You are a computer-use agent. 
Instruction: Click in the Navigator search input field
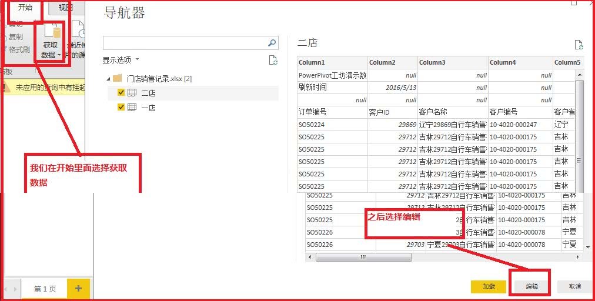click(185, 43)
